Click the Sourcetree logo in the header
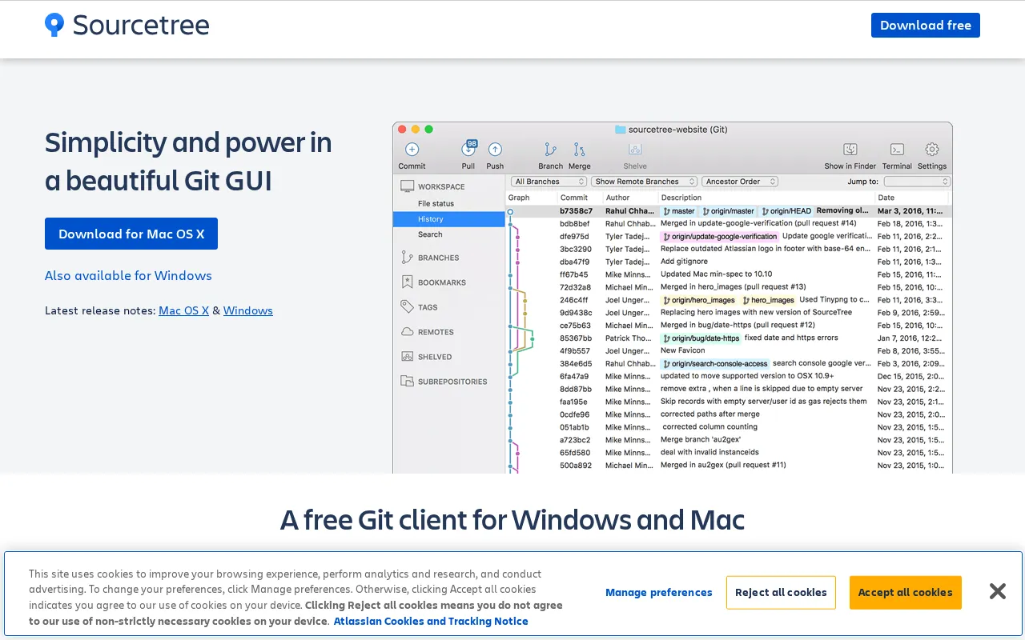1025x640 pixels. (127, 25)
